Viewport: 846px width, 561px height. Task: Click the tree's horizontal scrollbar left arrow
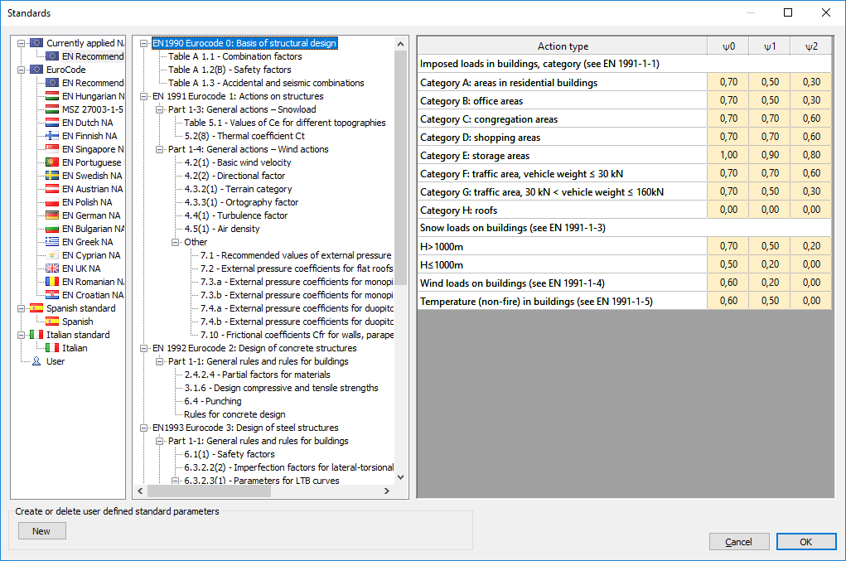pos(140,491)
